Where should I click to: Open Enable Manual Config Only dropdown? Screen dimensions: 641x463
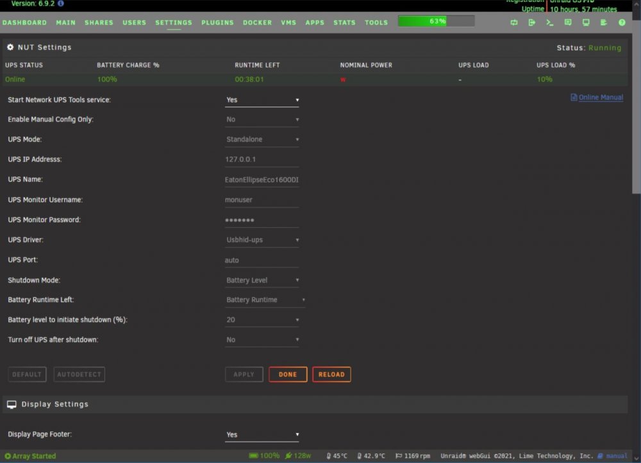pyautogui.click(x=262, y=119)
